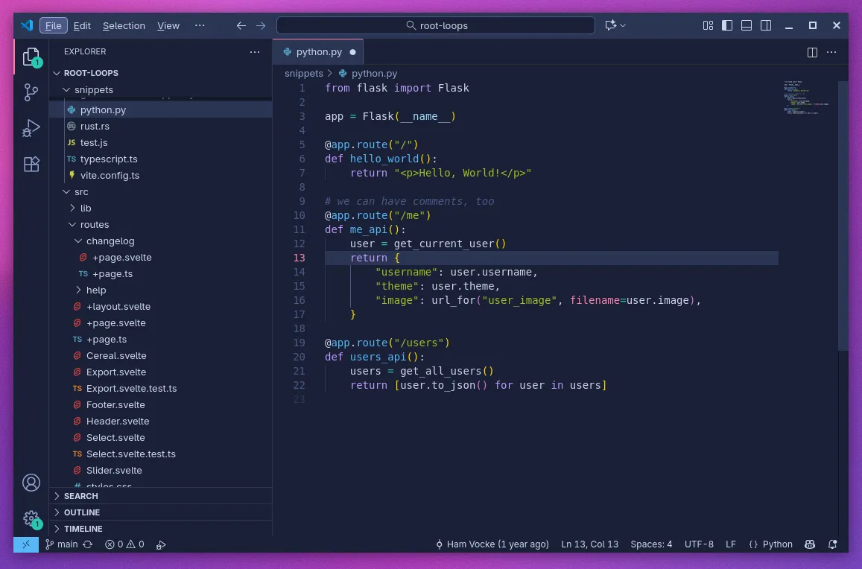Open the Accounts menu in the activity bar
The width and height of the screenshot is (862, 569).
(x=31, y=483)
